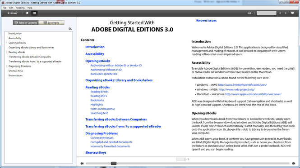The height and width of the screenshot is (168, 300).
Task: Follow Organizing eBooks: Library and Bookshelves contents link
Action: [x=119, y=80]
